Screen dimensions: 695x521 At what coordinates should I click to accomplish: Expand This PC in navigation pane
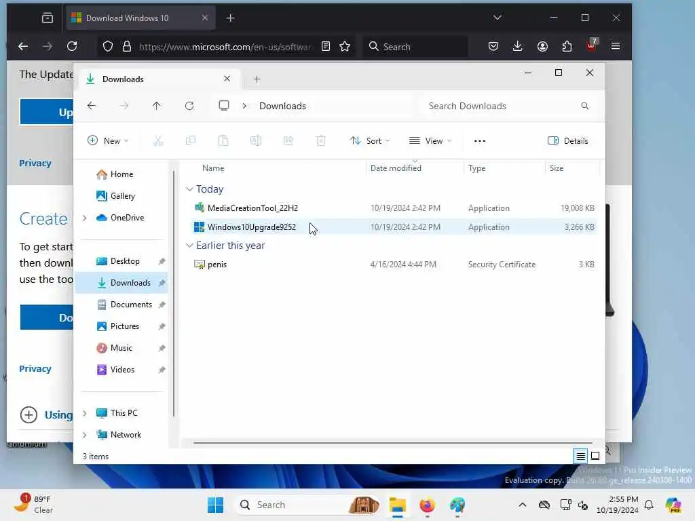(84, 413)
